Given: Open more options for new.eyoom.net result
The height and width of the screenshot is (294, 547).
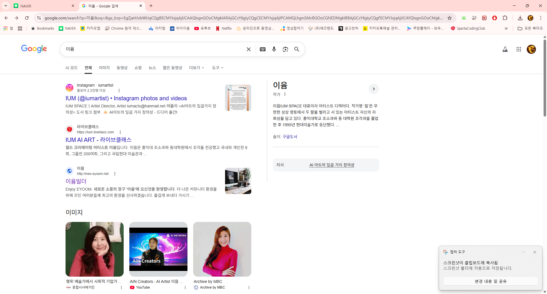Looking at the screenshot, I should [x=115, y=174].
